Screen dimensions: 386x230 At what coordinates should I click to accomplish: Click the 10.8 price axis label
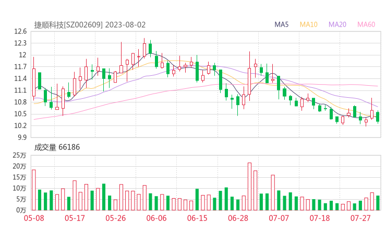[20, 102]
